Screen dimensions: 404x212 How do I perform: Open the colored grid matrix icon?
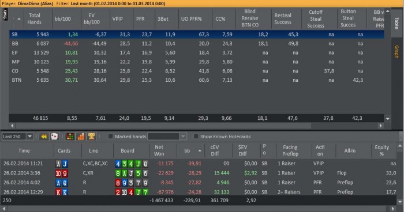tap(70, 137)
